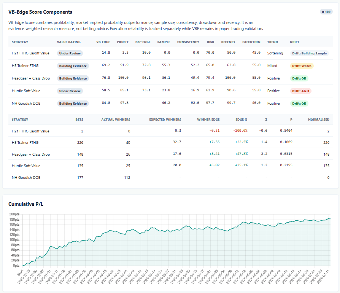Click the 0.5404 P value
Screen dimensions: 340x293
pyautogui.click(x=286, y=131)
